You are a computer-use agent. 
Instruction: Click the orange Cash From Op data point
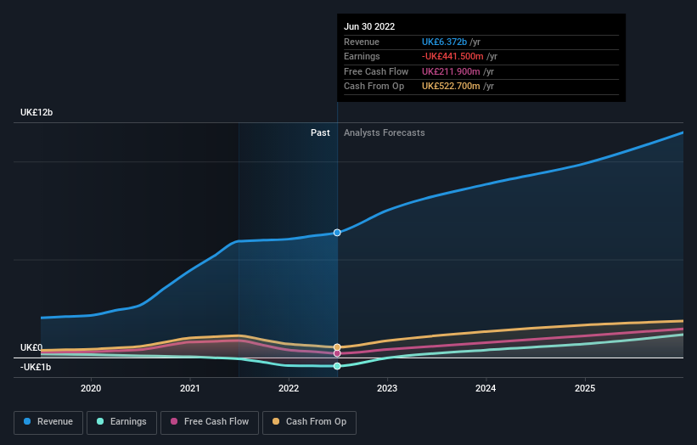(337, 347)
